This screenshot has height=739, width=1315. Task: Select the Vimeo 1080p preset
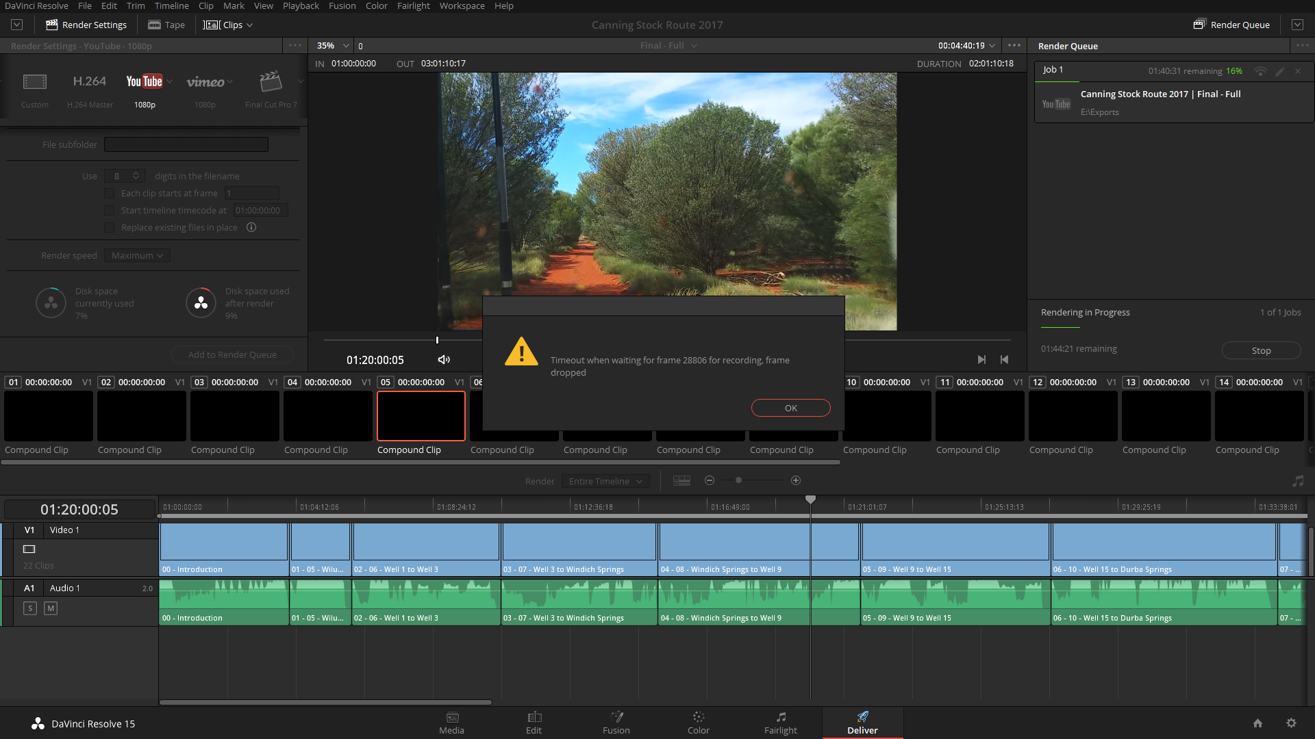(205, 90)
